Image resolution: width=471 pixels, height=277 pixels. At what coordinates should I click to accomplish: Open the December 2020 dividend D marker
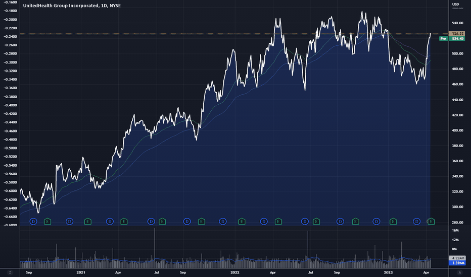[69, 222]
